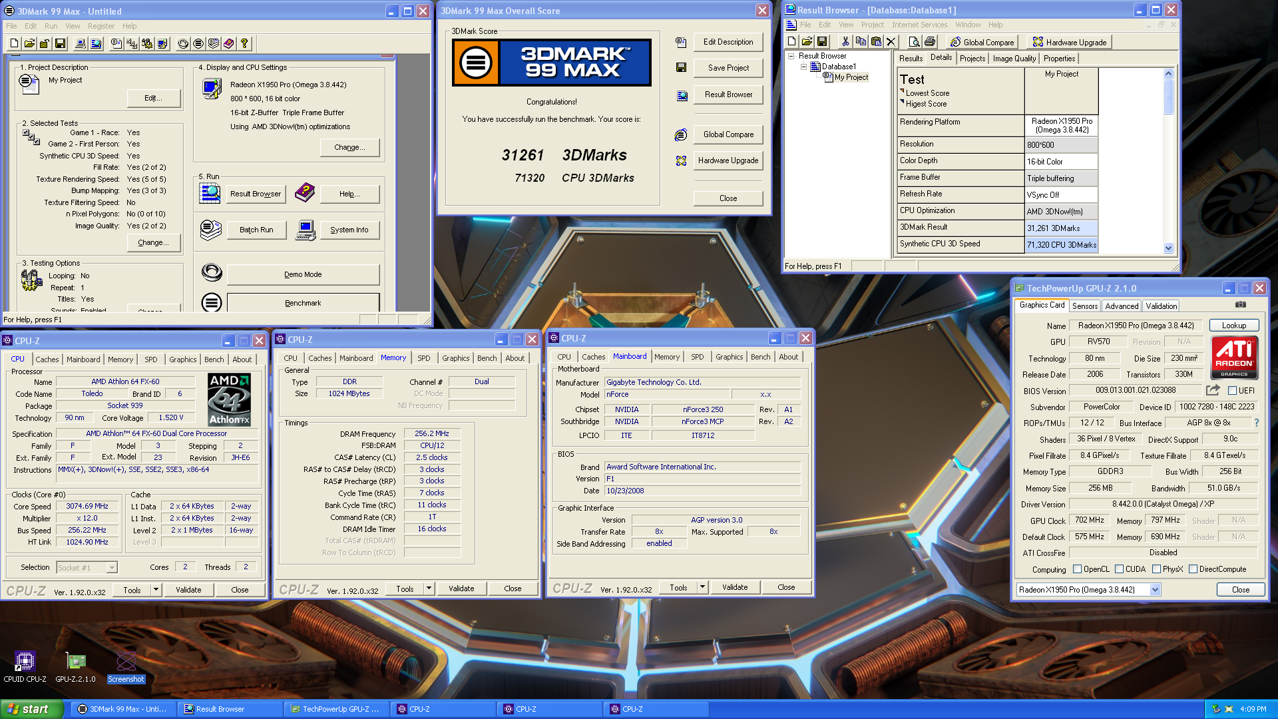Toggle OpenCL checkbox in GPU-Z
Image resolution: width=1278 pixels, height=719 pixels.
click(1078, 569)
